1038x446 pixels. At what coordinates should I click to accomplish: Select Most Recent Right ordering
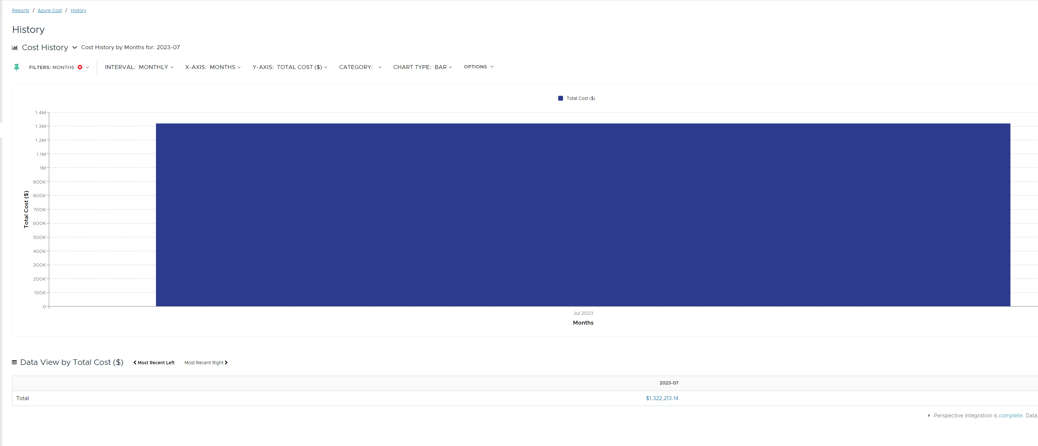click(206, 363)
